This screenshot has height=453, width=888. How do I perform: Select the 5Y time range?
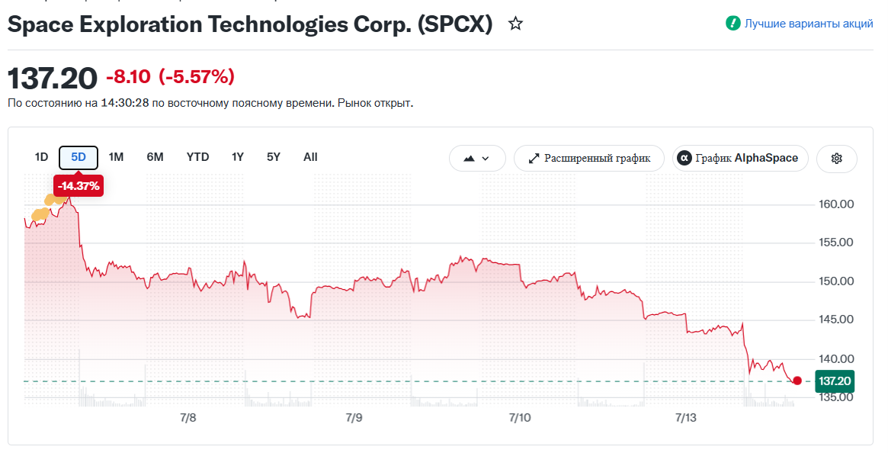pyautogui.click(x=274, y=157)
